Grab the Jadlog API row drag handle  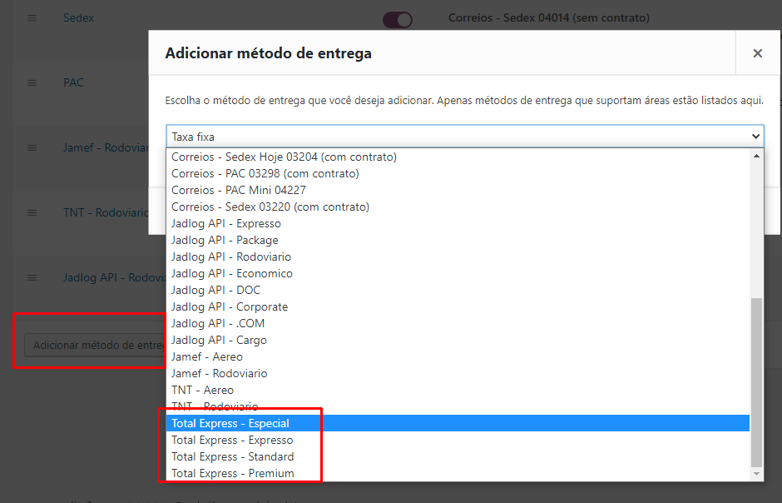coord(32,277)
